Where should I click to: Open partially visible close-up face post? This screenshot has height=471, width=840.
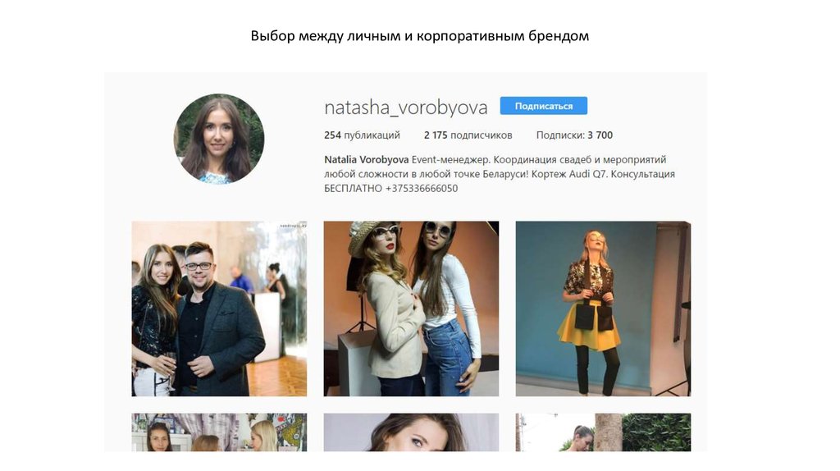(411, 432)
